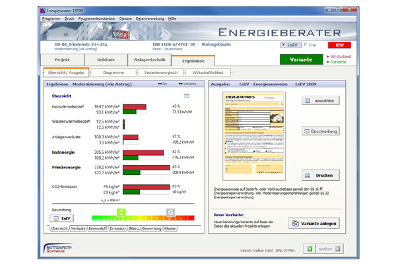This screenshot has width=396, height=264.
Task: Open the Programm menu
Action: pyautogui.click(x=51, y=18)
